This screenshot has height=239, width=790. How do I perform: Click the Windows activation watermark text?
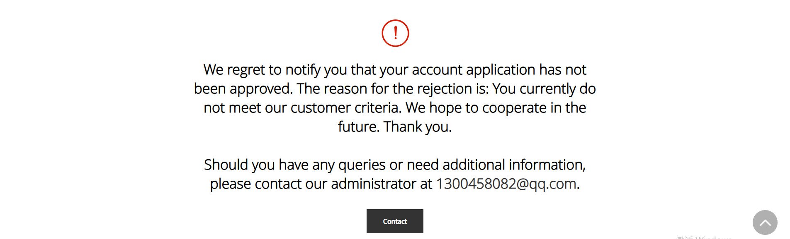click(704, 237)
